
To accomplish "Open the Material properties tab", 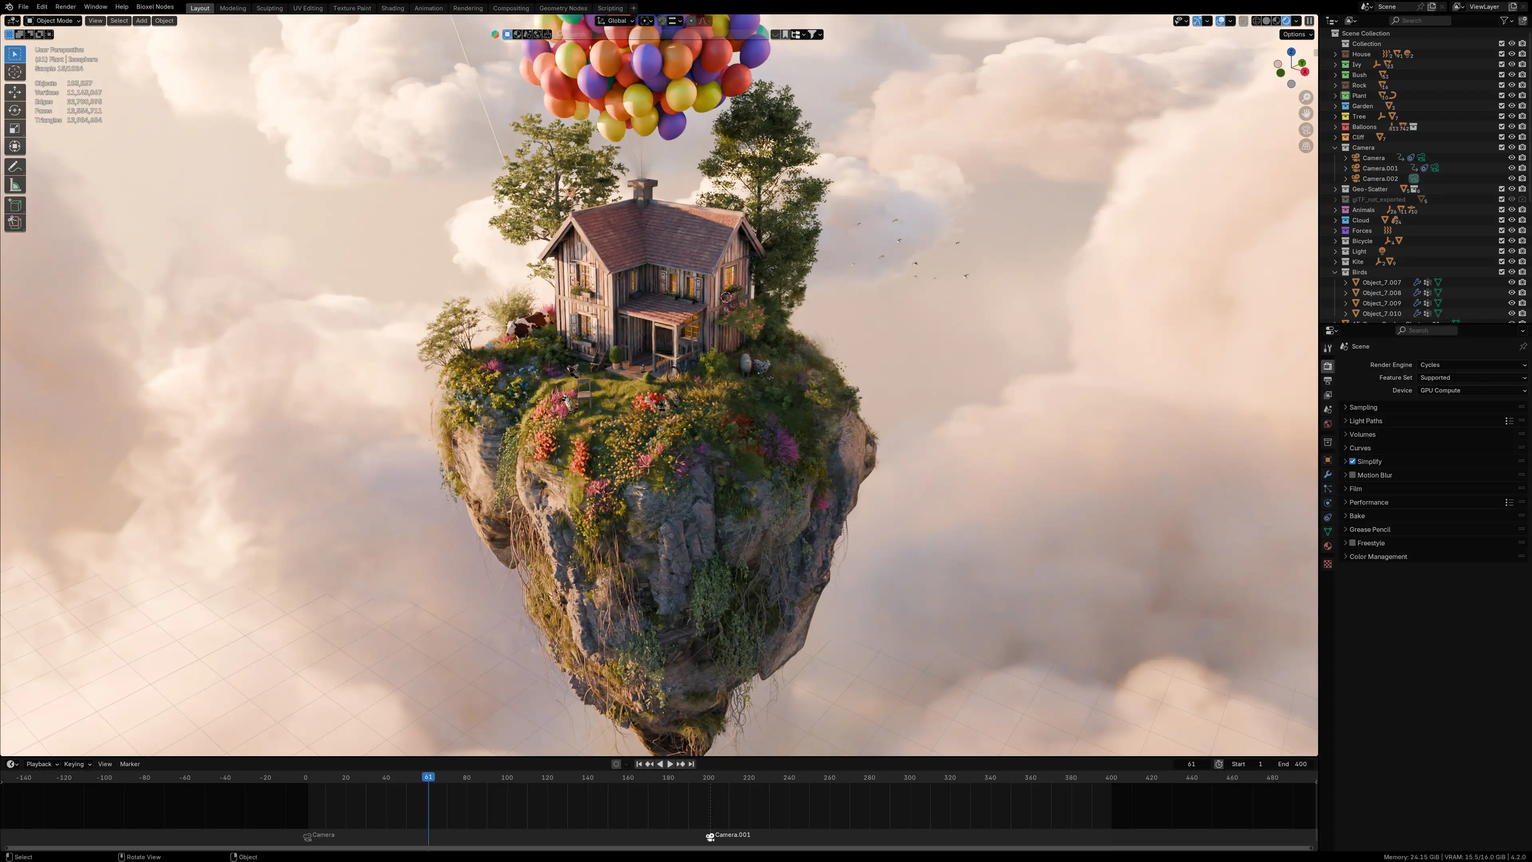I will coord(1327,546).
